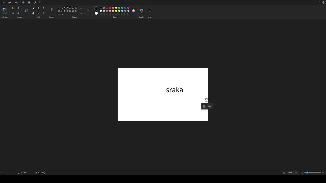Screen dimensions: 326x183
Task: Choose the heart shape
Action: pyautogui.click(x=59, y=14)
